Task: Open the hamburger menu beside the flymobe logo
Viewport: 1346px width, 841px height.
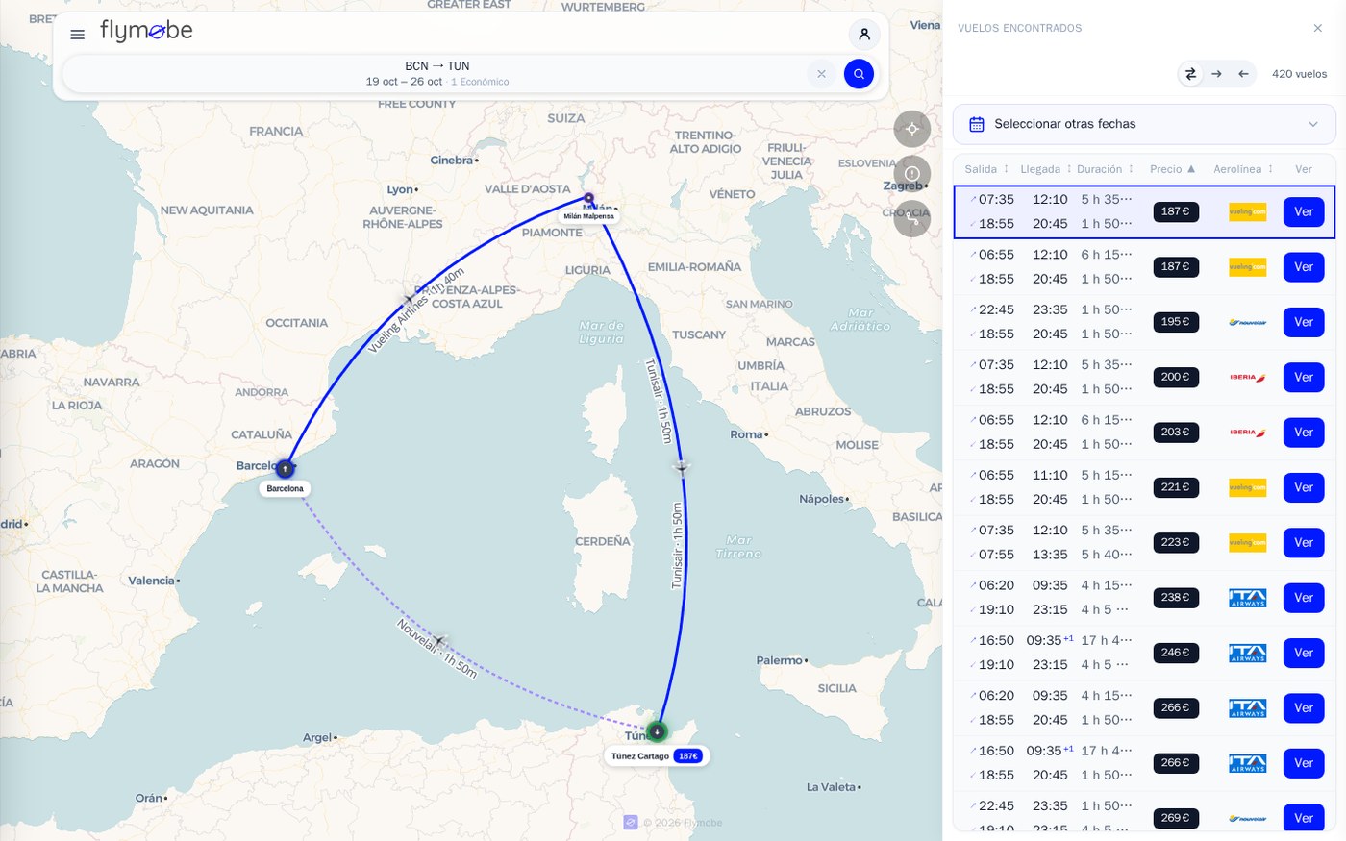Action: click(78, 35)
